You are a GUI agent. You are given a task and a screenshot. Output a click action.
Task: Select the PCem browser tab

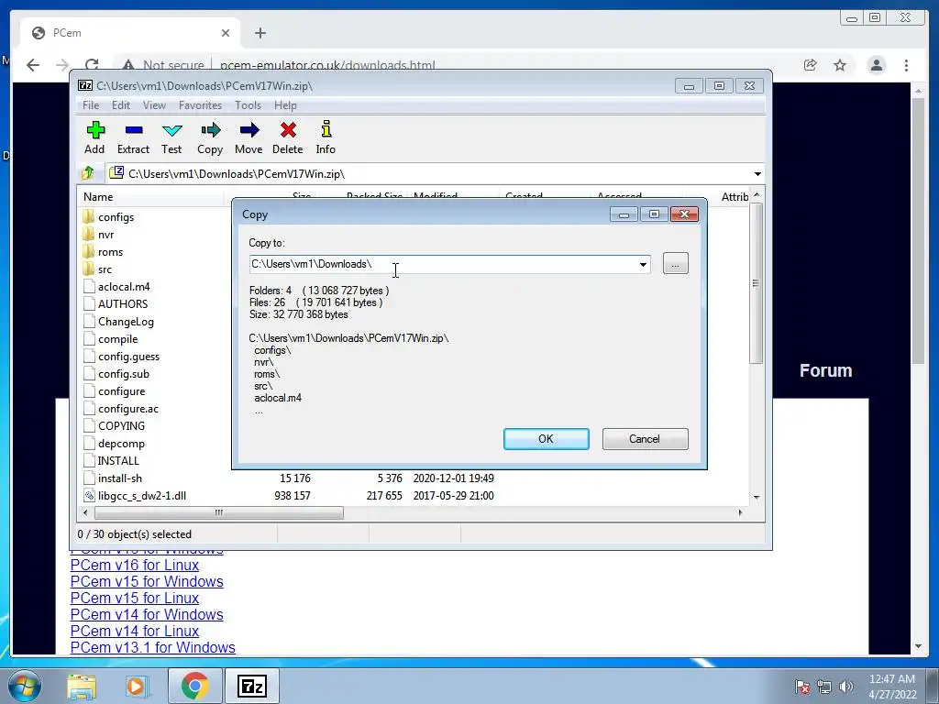(x=128, y=33)
